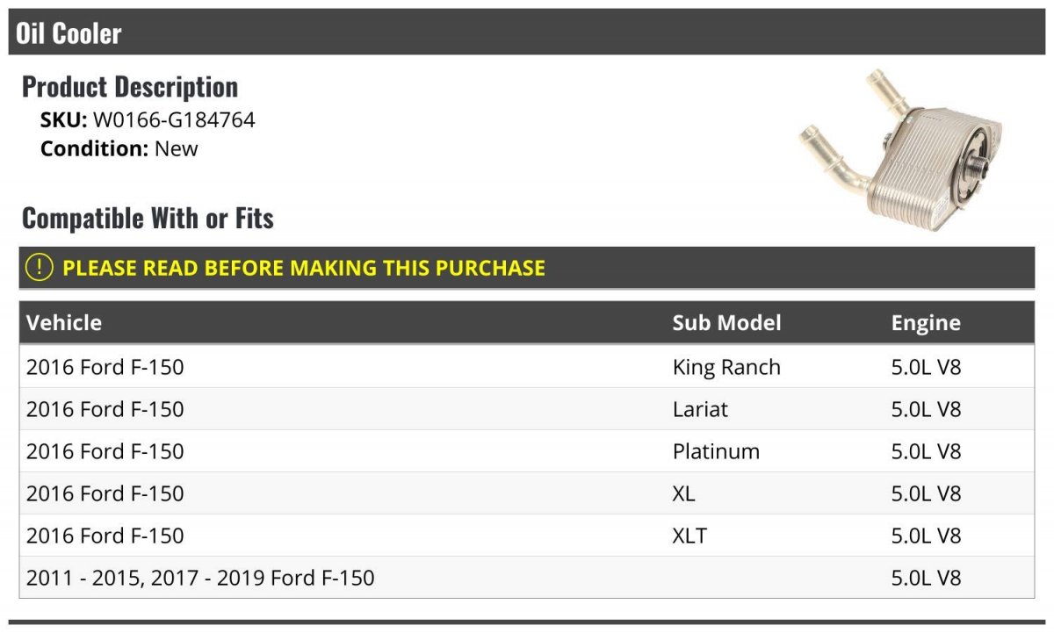
Task: Click 5.0L V8 in the last table row
Action: coord(926,578)
